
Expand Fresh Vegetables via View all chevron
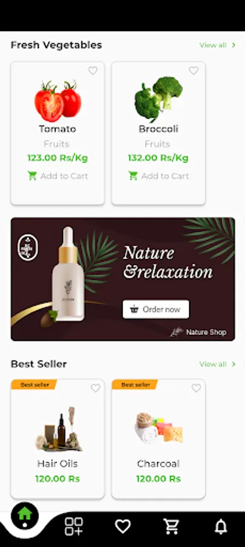coord(233,45)
